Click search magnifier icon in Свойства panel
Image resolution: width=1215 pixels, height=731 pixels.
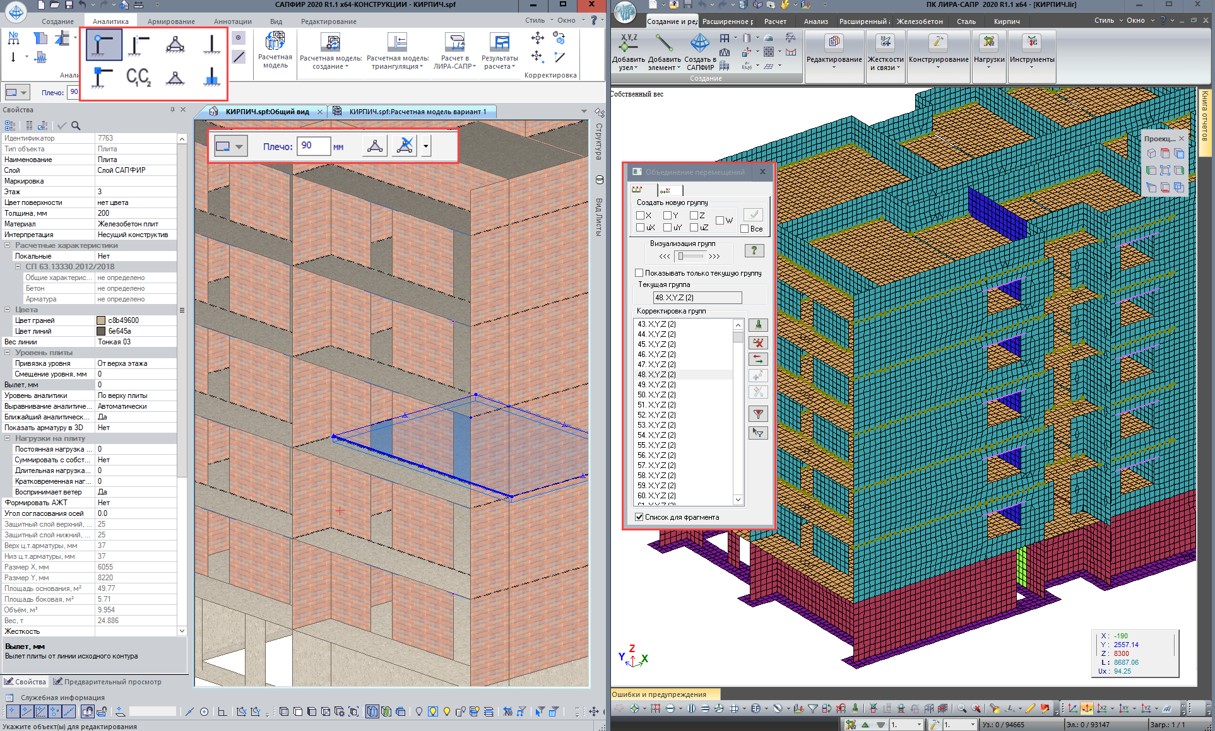(x=76, y=126)
